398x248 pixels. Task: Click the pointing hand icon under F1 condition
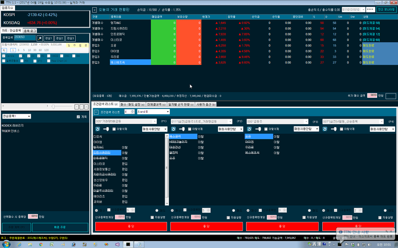[106, 129]
